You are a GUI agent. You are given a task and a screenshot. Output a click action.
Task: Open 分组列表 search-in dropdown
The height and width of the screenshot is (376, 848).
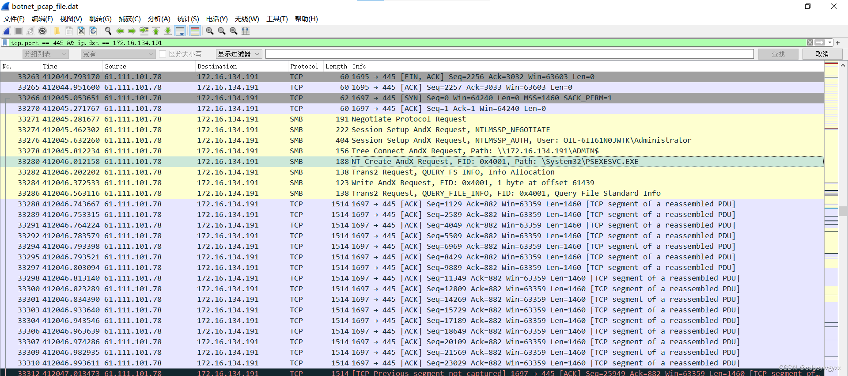(x=45, y=54)
